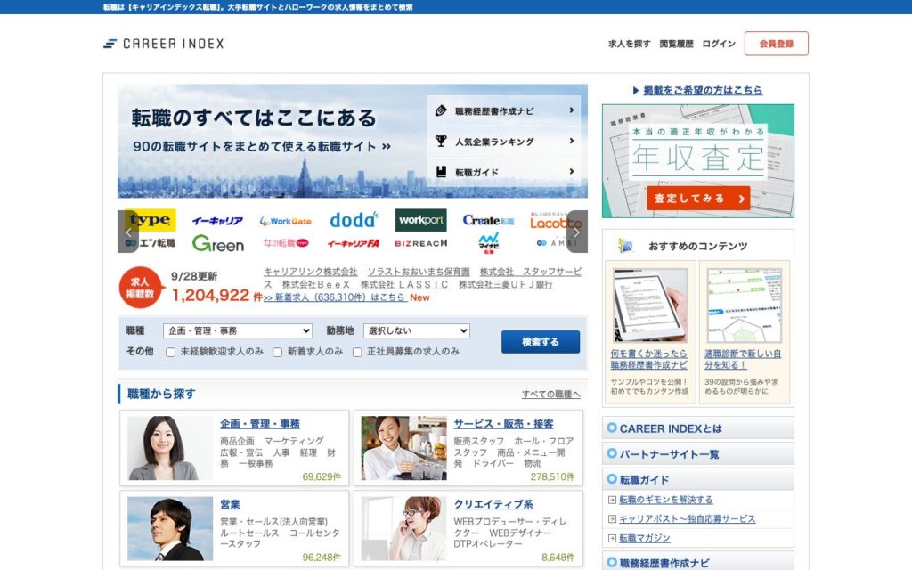Click the CAREER INDEX logo
Image resolution: width=912 pixels, height=570 pixels.
[x=164, y=44]
